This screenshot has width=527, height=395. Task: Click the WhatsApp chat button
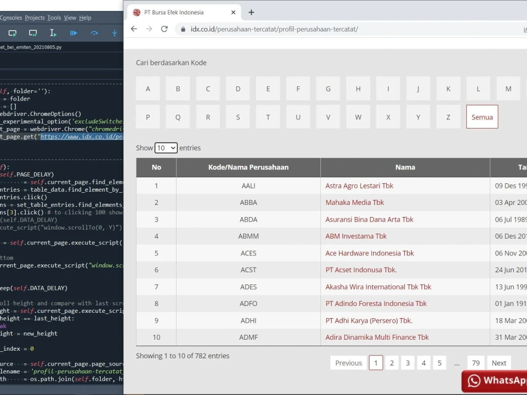pos(494,381)
